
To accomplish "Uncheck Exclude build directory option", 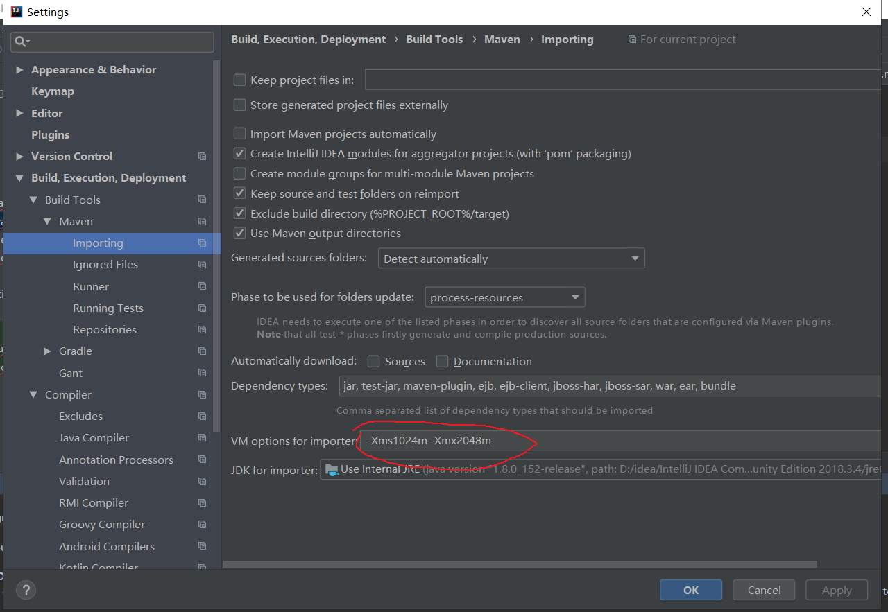I will click(239, 213).
